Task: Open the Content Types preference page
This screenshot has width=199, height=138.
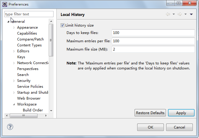Action: point(29,45)
